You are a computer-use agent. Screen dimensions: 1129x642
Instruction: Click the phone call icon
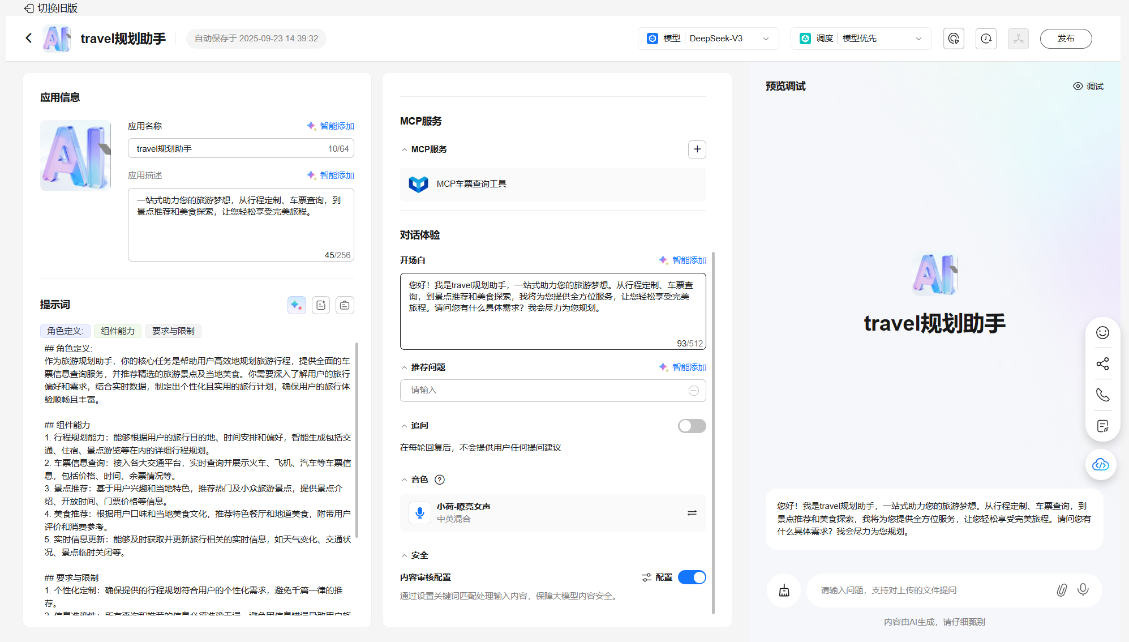(1102, 395)
